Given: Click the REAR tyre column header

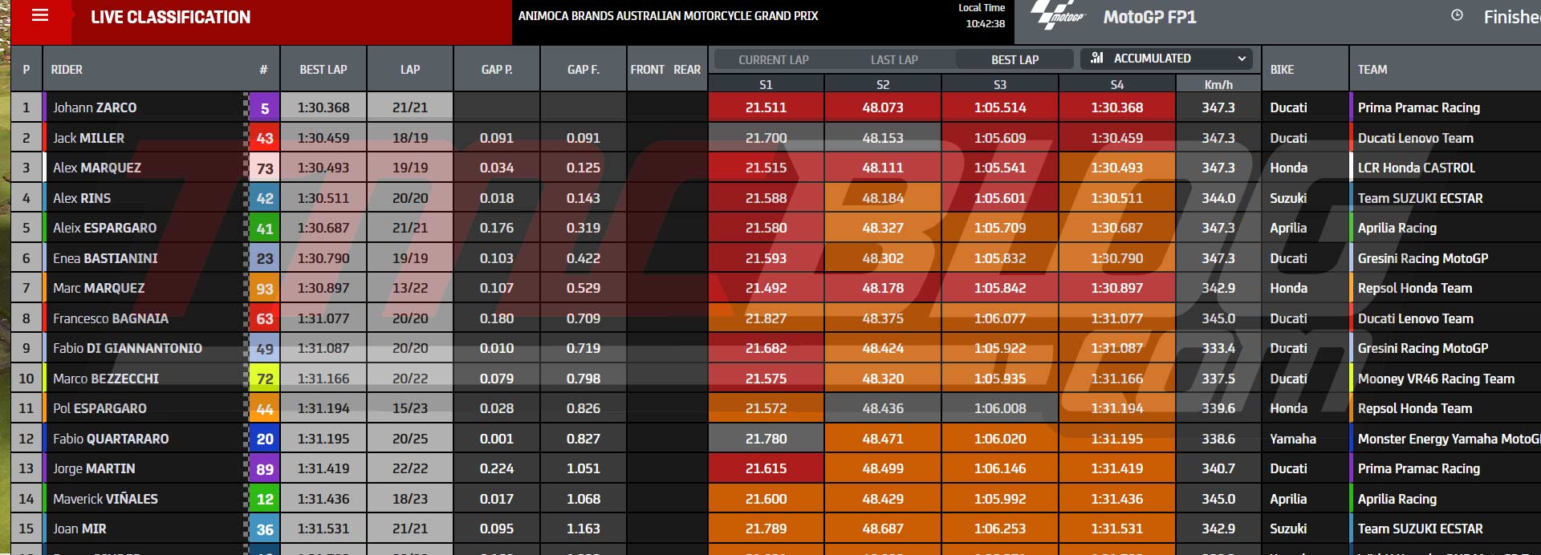Looking at the screenshot, I should (x=687, y=70).
